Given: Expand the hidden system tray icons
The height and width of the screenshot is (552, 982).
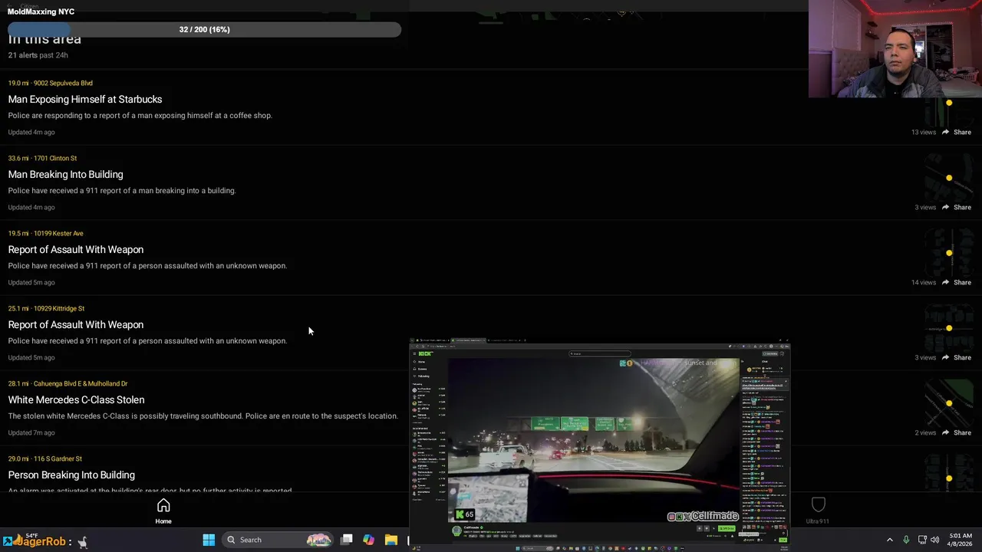Looking at the screenshot, I should tap(890, 540).
